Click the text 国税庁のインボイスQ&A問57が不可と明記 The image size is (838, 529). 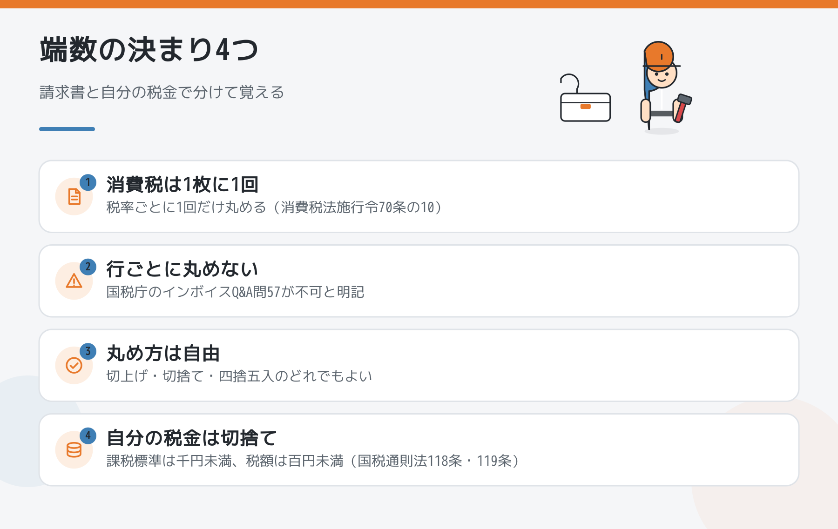click(x=235, y=292)
